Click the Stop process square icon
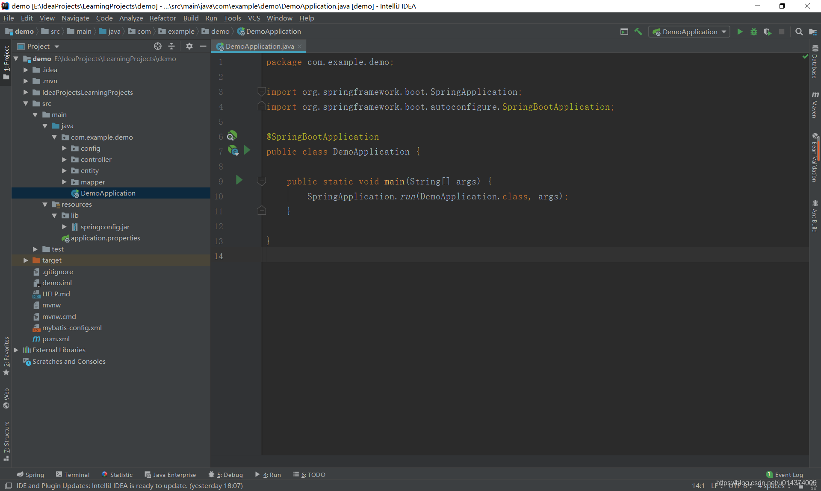 782,32
